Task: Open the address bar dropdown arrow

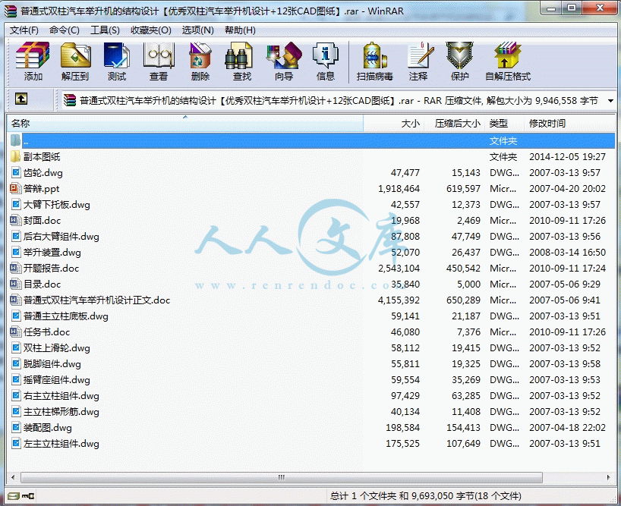Action: (x=610, y=101)
